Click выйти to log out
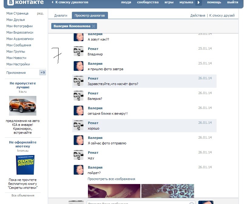 pyautogui.click(x=233, y=2)
